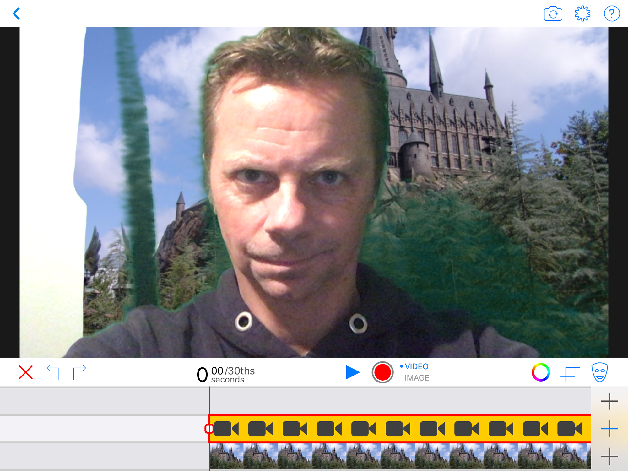Delete clip using the red X
Viewport: 628px width, 471px height.
click(x=26, y=372)
